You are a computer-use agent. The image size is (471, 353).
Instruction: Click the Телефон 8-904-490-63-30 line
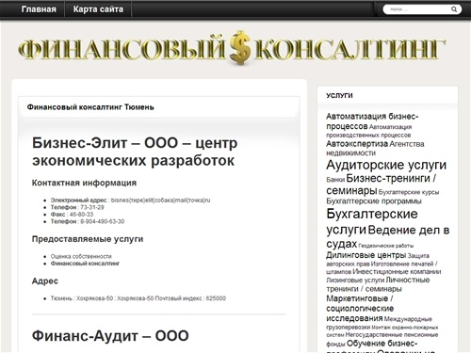[x=88, y=221]
